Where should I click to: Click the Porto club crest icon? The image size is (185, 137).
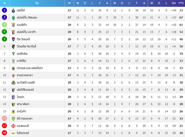[x=13, y=10]
